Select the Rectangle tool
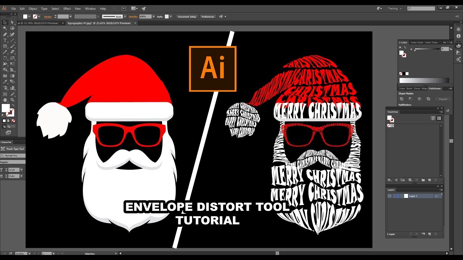Screen dimensions: 463x260 [x=5, y=46]
